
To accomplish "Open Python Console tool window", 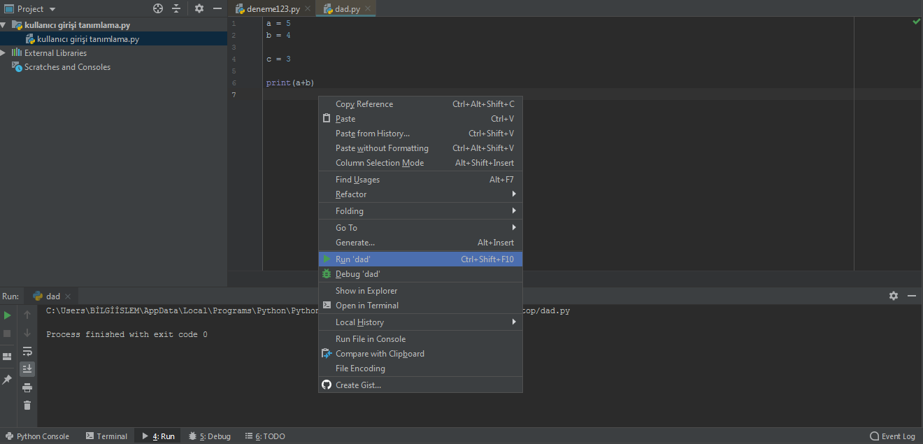I will (37, 436).
